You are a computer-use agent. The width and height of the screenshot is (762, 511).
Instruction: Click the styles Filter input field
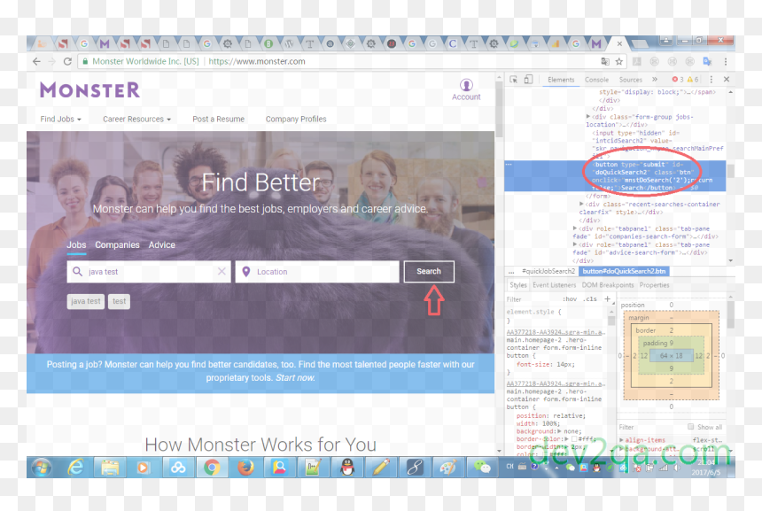[533, 299]
